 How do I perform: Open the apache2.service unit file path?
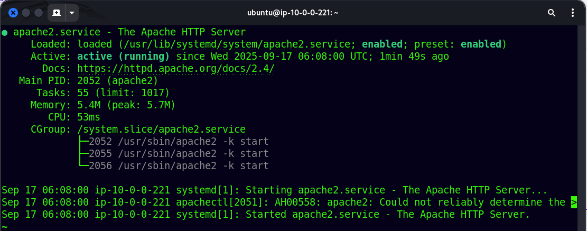click(237, 44)
